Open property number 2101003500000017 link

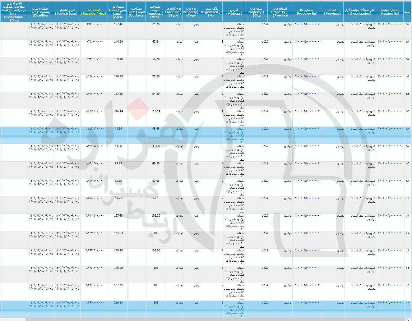point(307,24)
